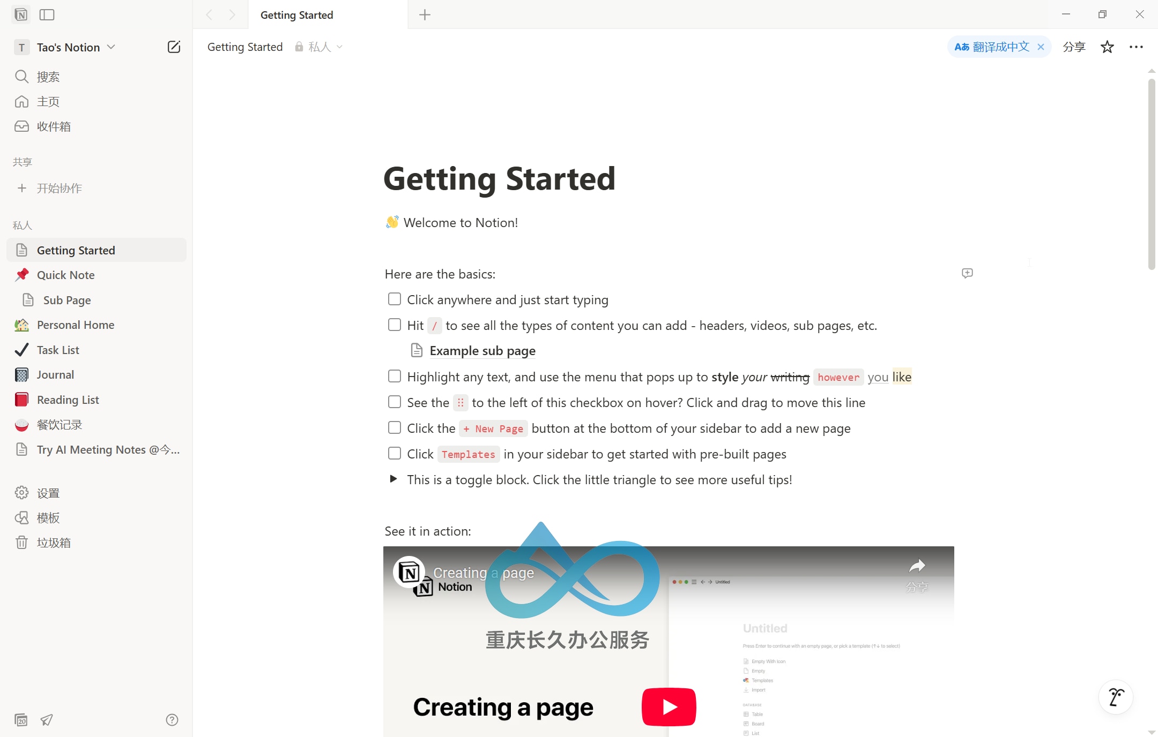1158x737 pixels.
Task: Check the 'Click Templates' checkbox
Action: (395, 453)
